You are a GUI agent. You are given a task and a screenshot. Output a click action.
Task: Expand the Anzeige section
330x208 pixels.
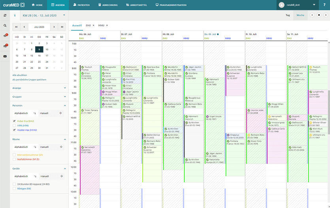tap(65, 88)
